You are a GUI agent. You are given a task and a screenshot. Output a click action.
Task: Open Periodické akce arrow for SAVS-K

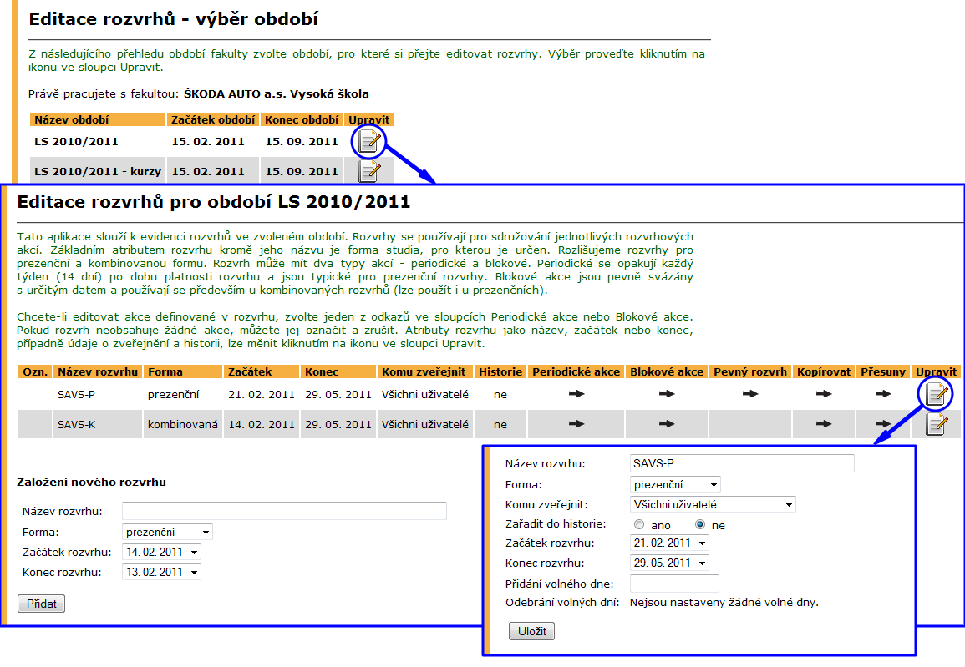click(x=576, y=424)
